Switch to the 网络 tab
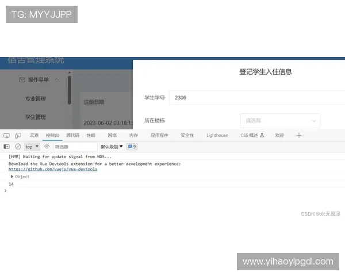The width and height of the screenshot is (345, 276). coord(112,135)
